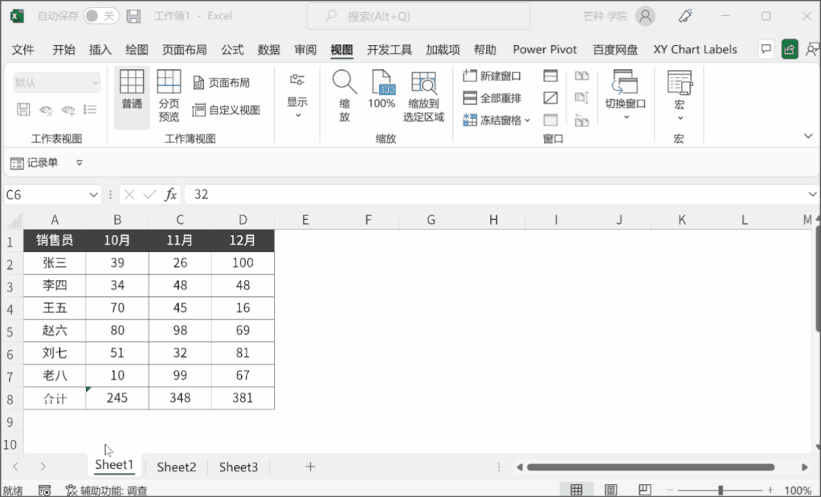Click the 100% zoom icon
The image size is (821, 497).
point(381,84)
